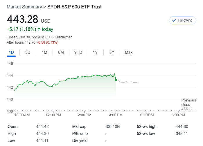Click the Previous close label
Viewport: 203px width, 146px height.
coord(188,102)
